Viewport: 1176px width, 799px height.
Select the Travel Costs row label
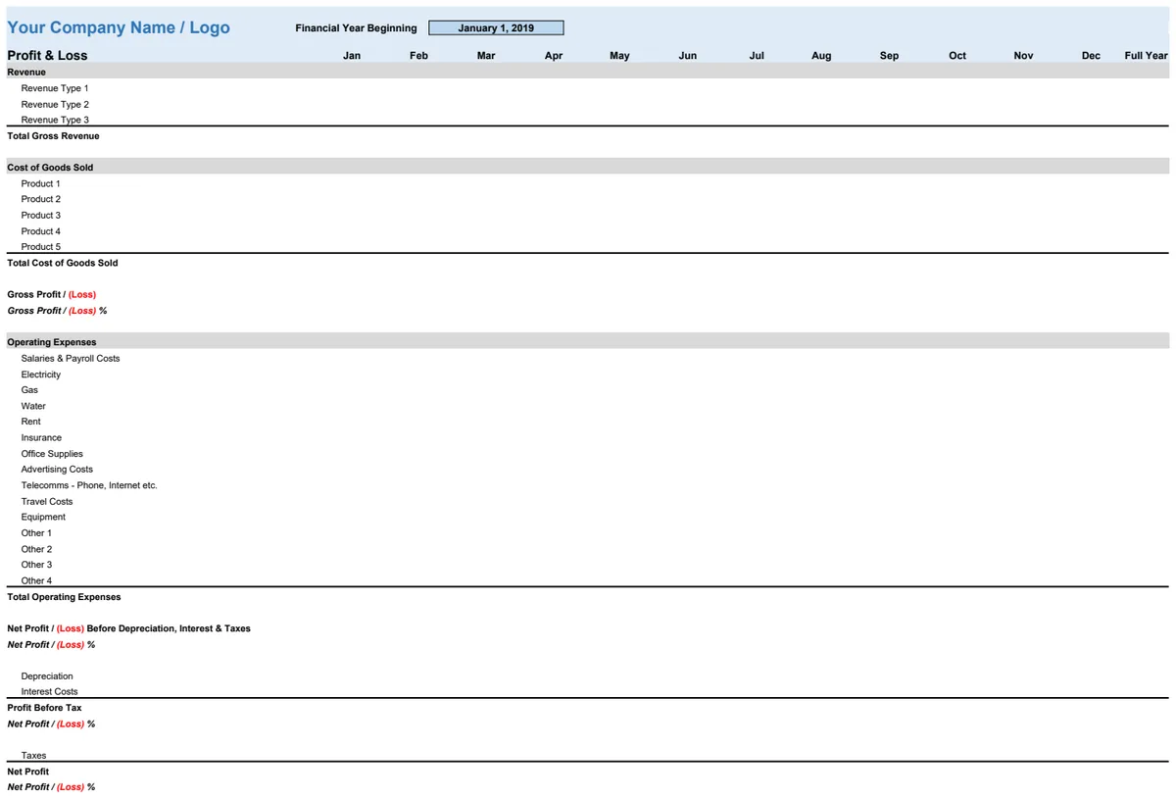pyautogui.click(x=47, y=501)
